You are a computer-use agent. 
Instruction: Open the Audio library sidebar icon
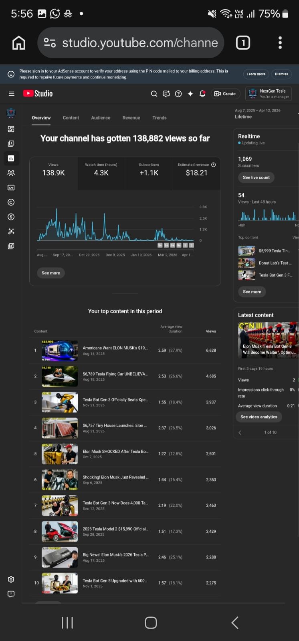click(x=11, y=246)
